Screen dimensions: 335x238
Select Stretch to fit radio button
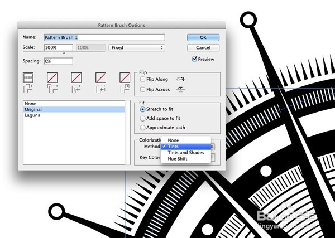coord(142,109)
